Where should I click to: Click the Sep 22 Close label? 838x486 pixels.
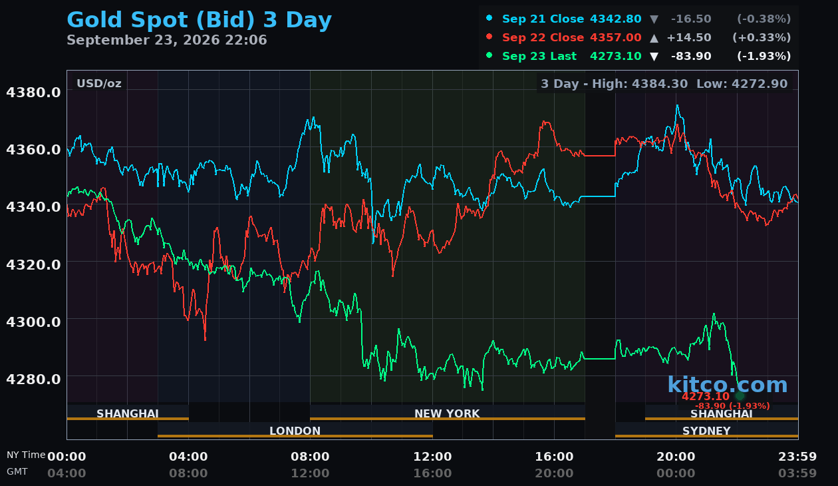click(543, 37)
